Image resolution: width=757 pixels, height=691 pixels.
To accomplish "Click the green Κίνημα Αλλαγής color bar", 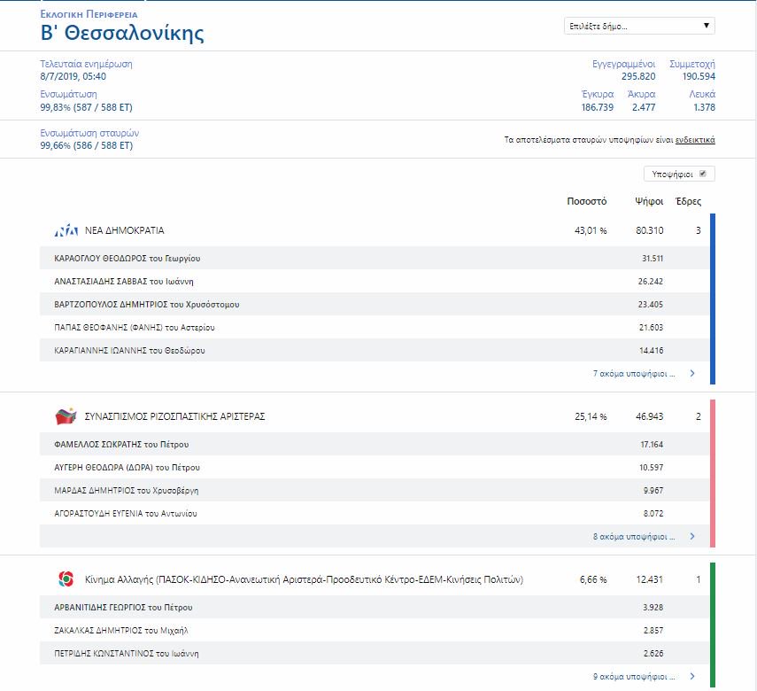I will click(x=713, y=625).
